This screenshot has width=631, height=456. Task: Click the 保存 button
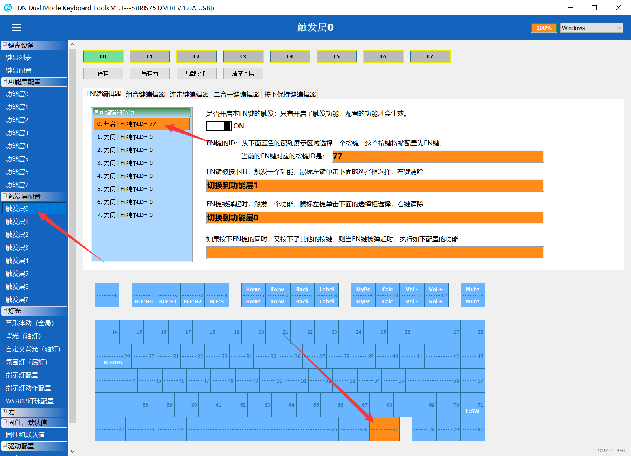click(103, 73)
